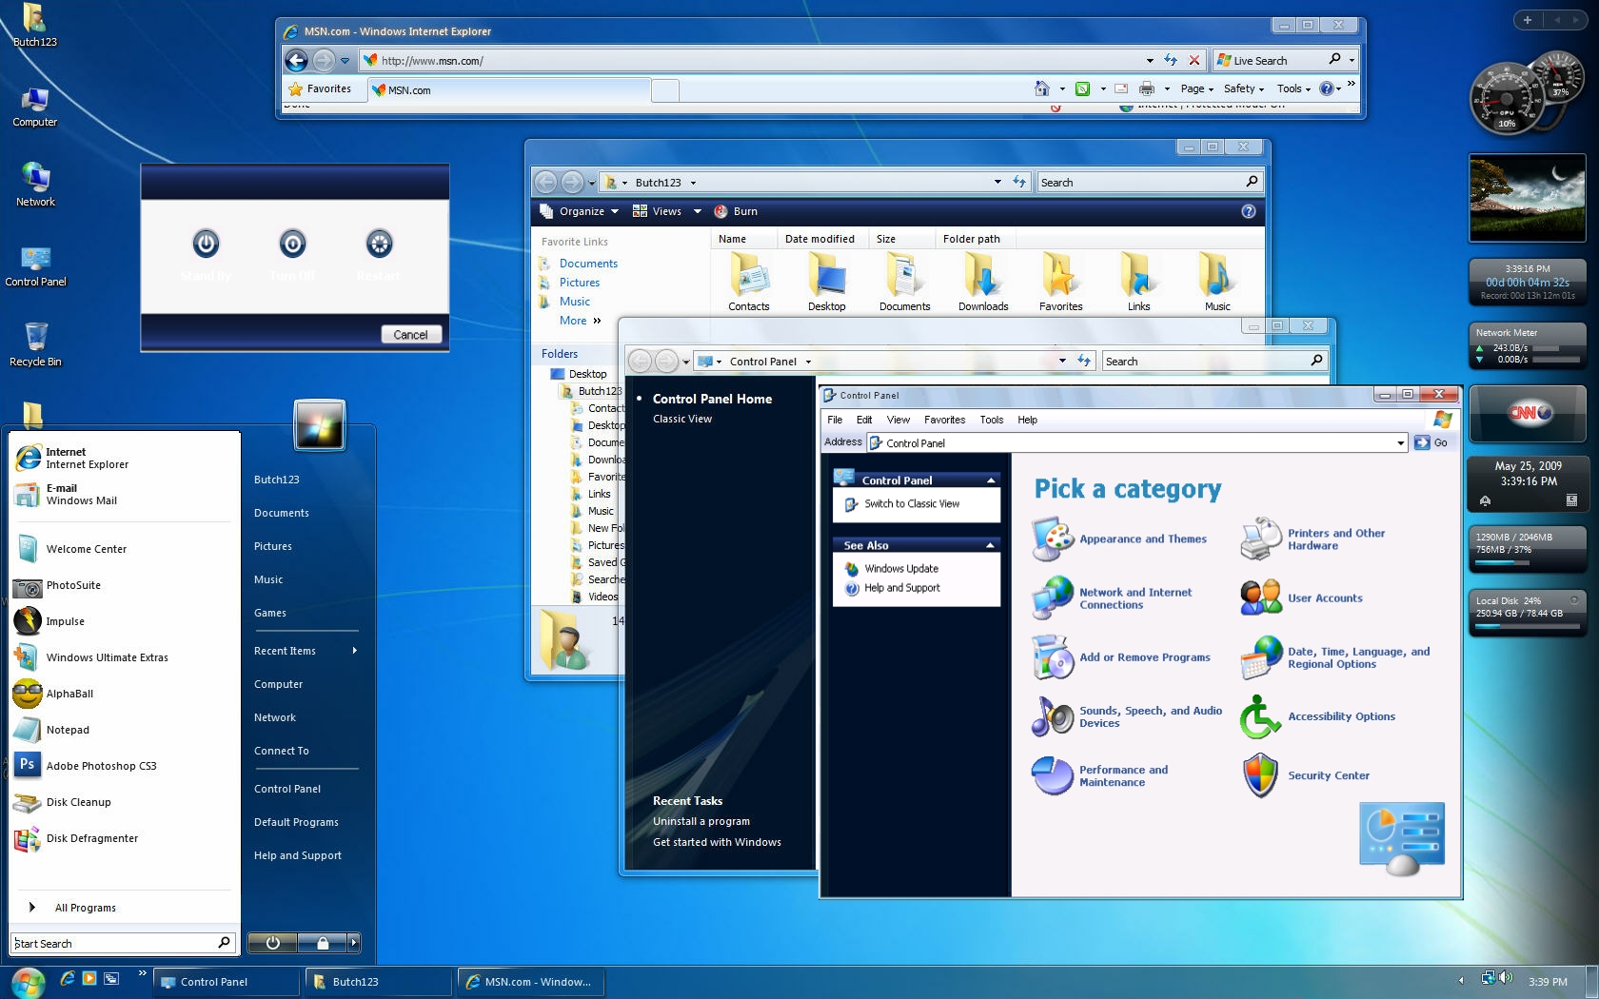The image size is (1599, 999).
Task: Click inside the Start Search field
Action: point(114,943)
